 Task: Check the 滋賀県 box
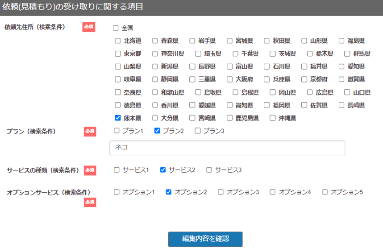click(x=341, y=79)
